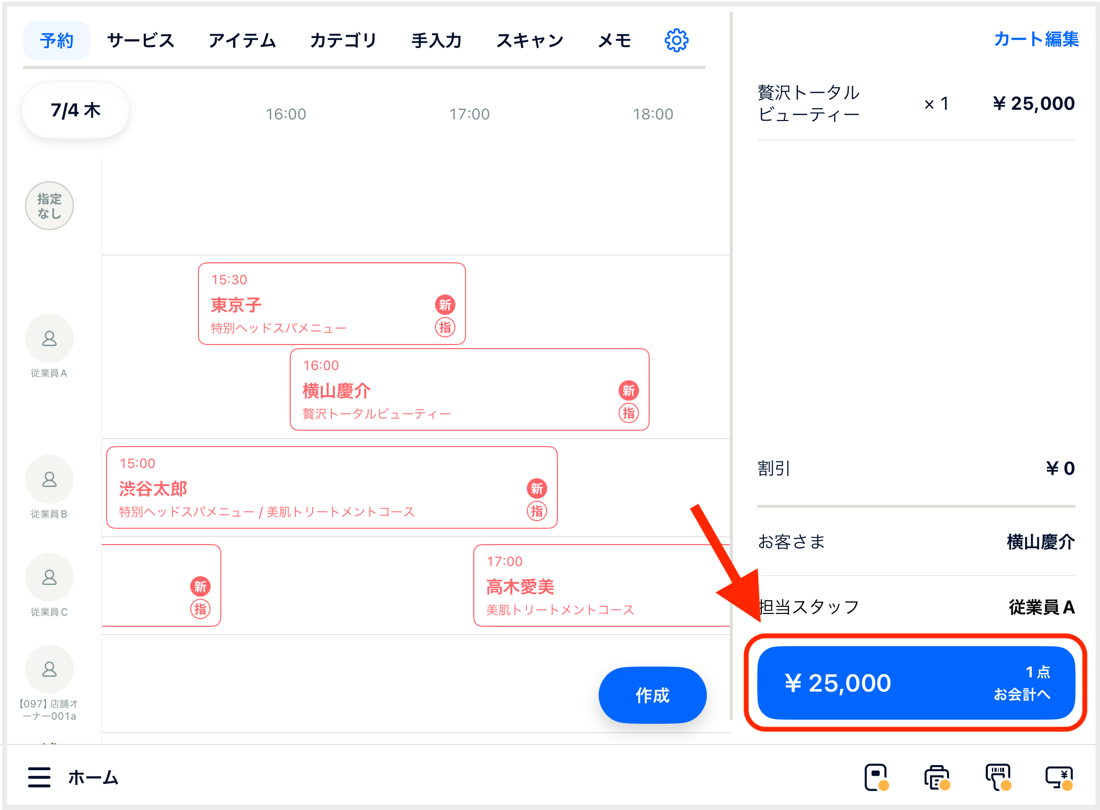Tap the printer status icon
Image resolution: width=1100 pixels, height=810 pixels.
[937, 777]
